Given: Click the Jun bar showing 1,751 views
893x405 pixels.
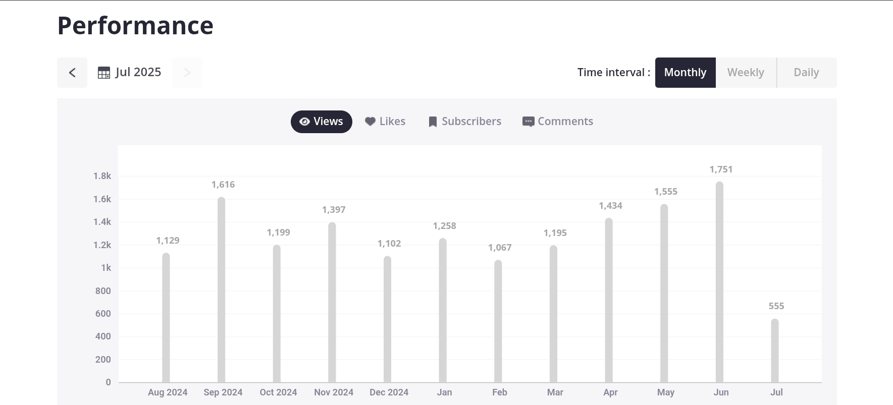Looking at the screenshot, I should pos(719,282).
